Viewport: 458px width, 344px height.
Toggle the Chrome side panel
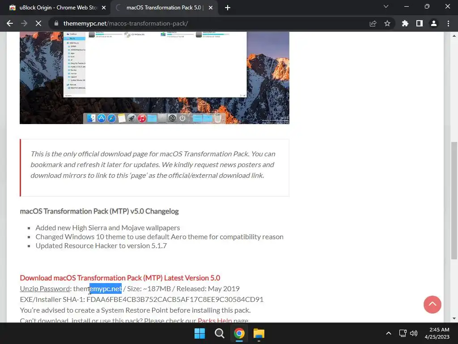[420, 23]
